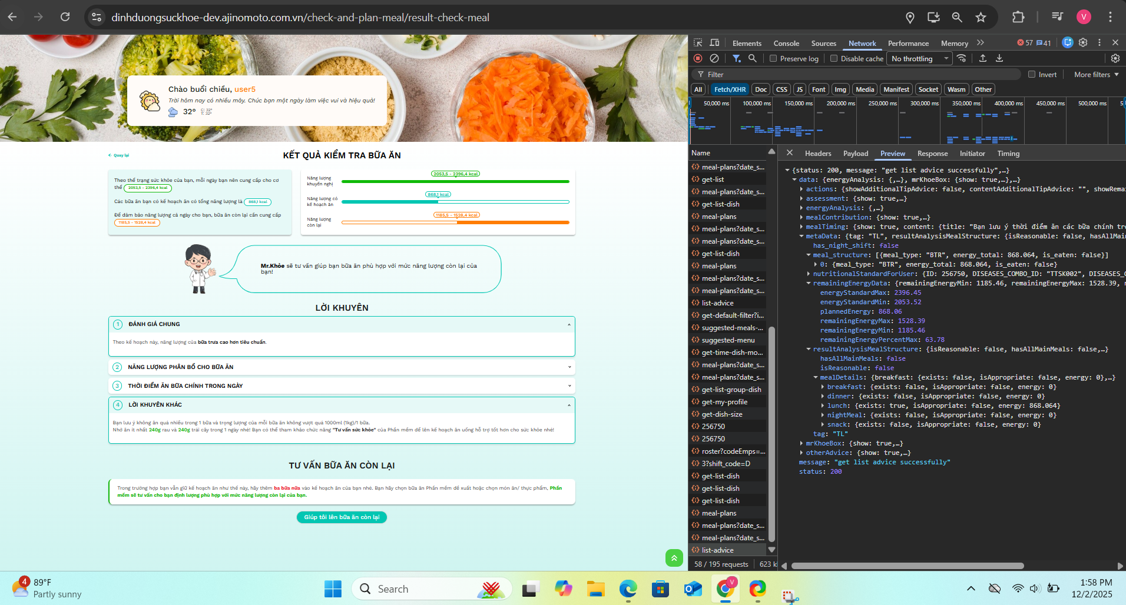
Task: Click the export HAR download icon
Action: [999, 58]
